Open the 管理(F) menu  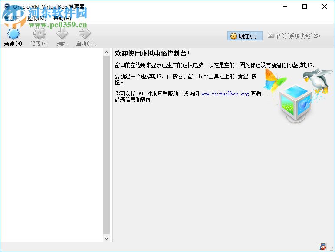tap(12, 19)
